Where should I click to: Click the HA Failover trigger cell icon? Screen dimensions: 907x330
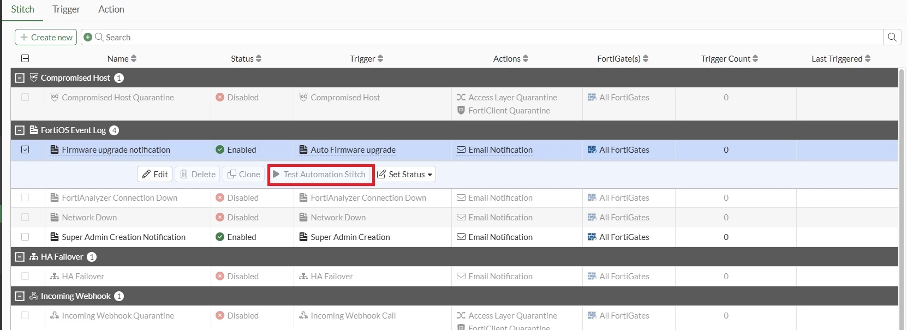(303, 276)
